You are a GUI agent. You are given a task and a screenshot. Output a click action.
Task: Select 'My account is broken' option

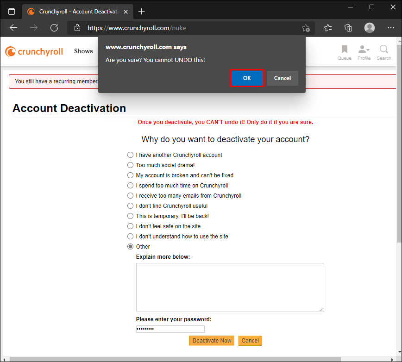point(130,175)
